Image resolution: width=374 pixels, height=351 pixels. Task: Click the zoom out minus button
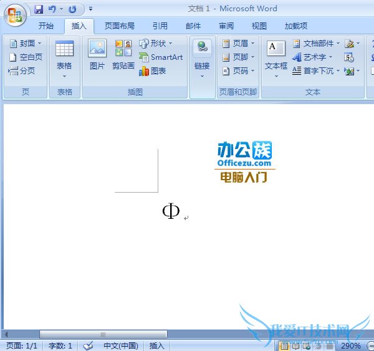point(370,346)
